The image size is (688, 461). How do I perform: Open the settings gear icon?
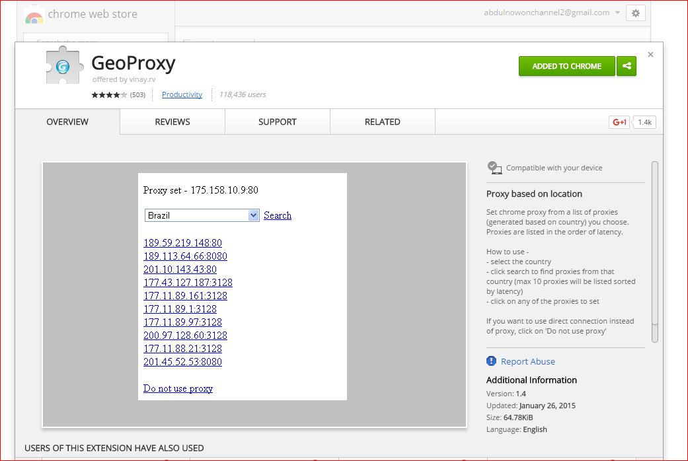635,13
